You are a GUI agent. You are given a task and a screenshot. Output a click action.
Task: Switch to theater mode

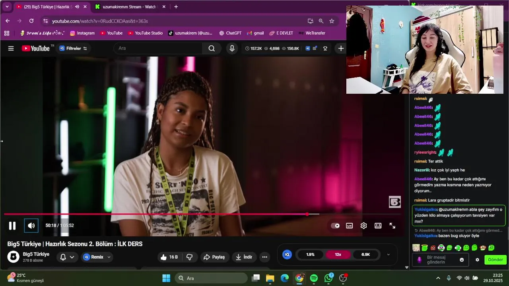(378, 226)
